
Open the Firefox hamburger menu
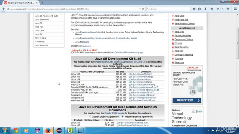coord(235,9)
